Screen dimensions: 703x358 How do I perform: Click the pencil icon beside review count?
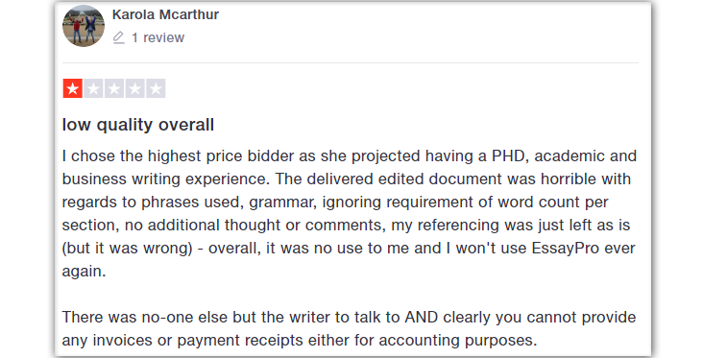coord(118,37)
